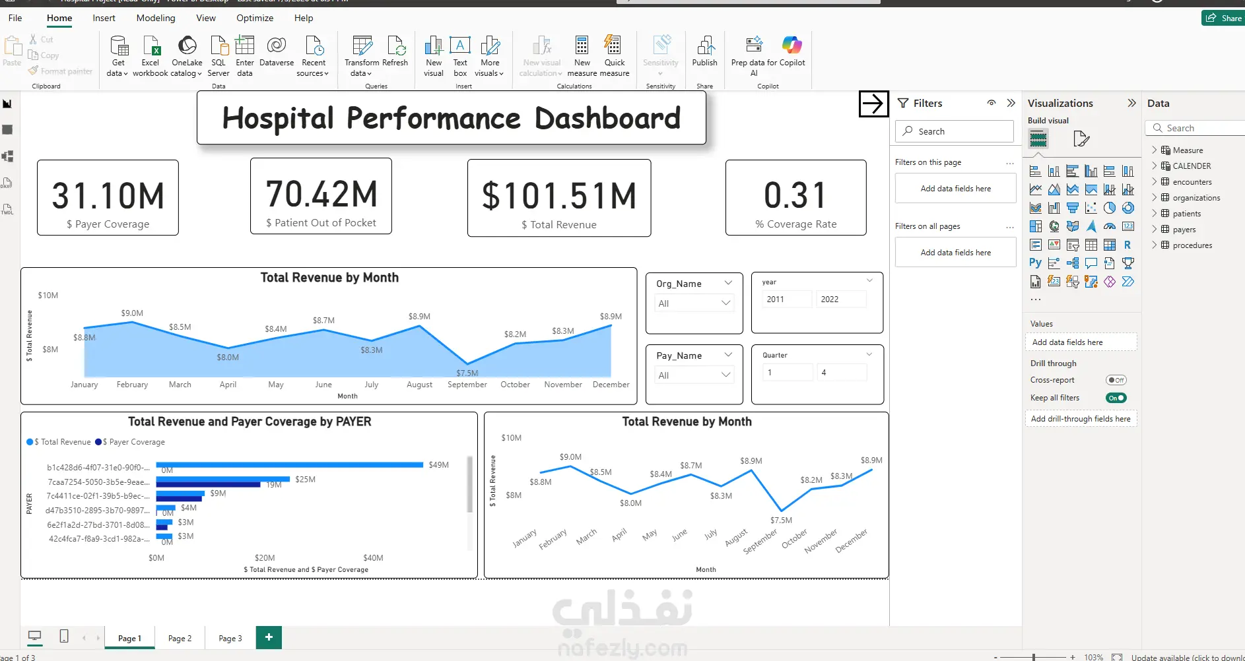Select the treemap visual
Screen dimensions: 1245x661
tap(1036, 227)
